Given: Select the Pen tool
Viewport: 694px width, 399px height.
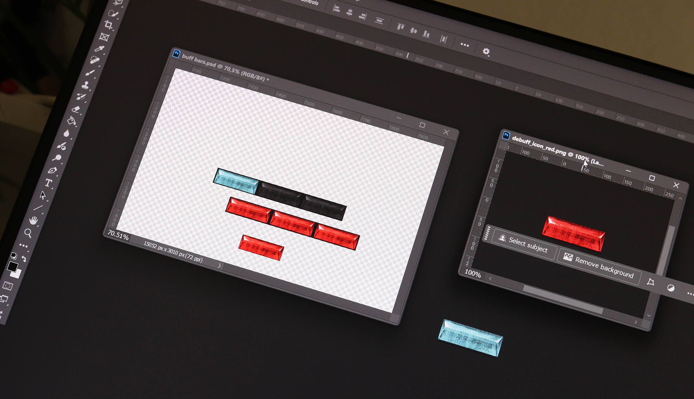Looking at the screenshot, I should [52, 170].
